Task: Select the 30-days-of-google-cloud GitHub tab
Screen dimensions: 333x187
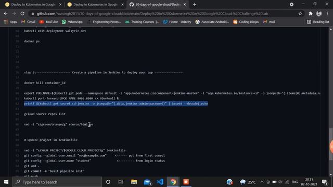Action: coord(158,5)
